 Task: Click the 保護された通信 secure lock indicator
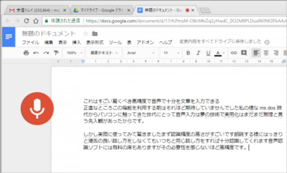coord(62,21)
